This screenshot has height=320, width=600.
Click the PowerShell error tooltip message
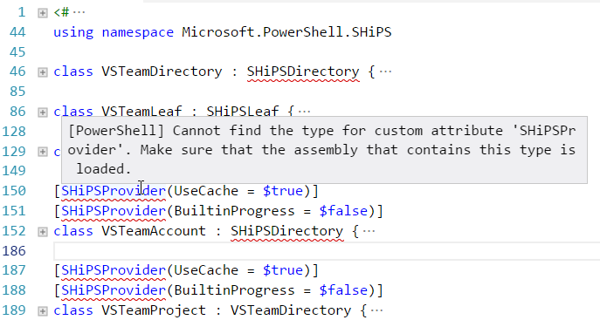click(x=324, y=150)
